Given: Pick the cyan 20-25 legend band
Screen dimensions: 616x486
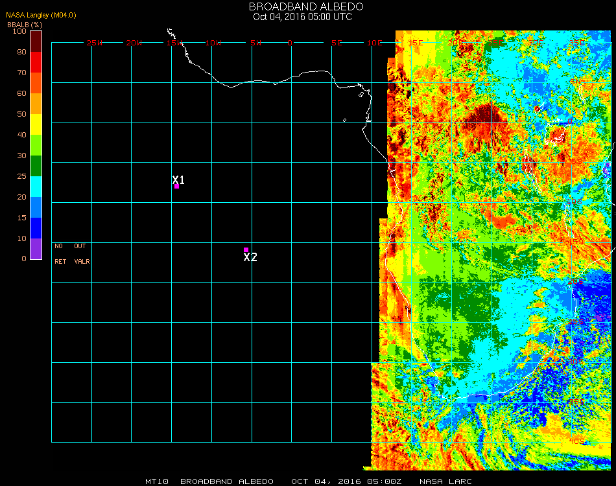Looking at the screenshot, I should pyautogui.click(x=36, y=186).
